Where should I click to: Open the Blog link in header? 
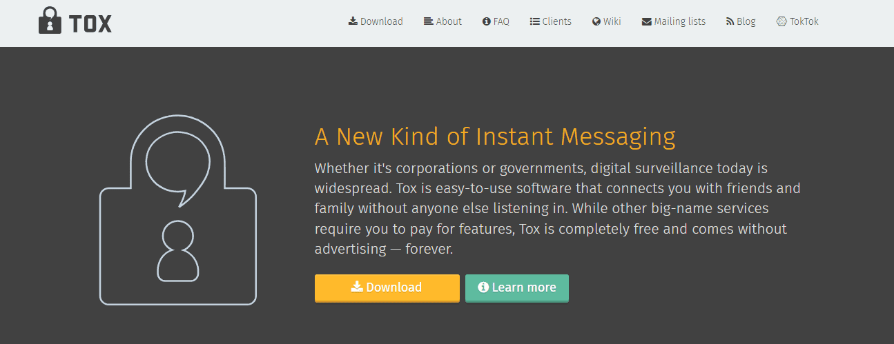pyautogui.click(x=741, y=21)
